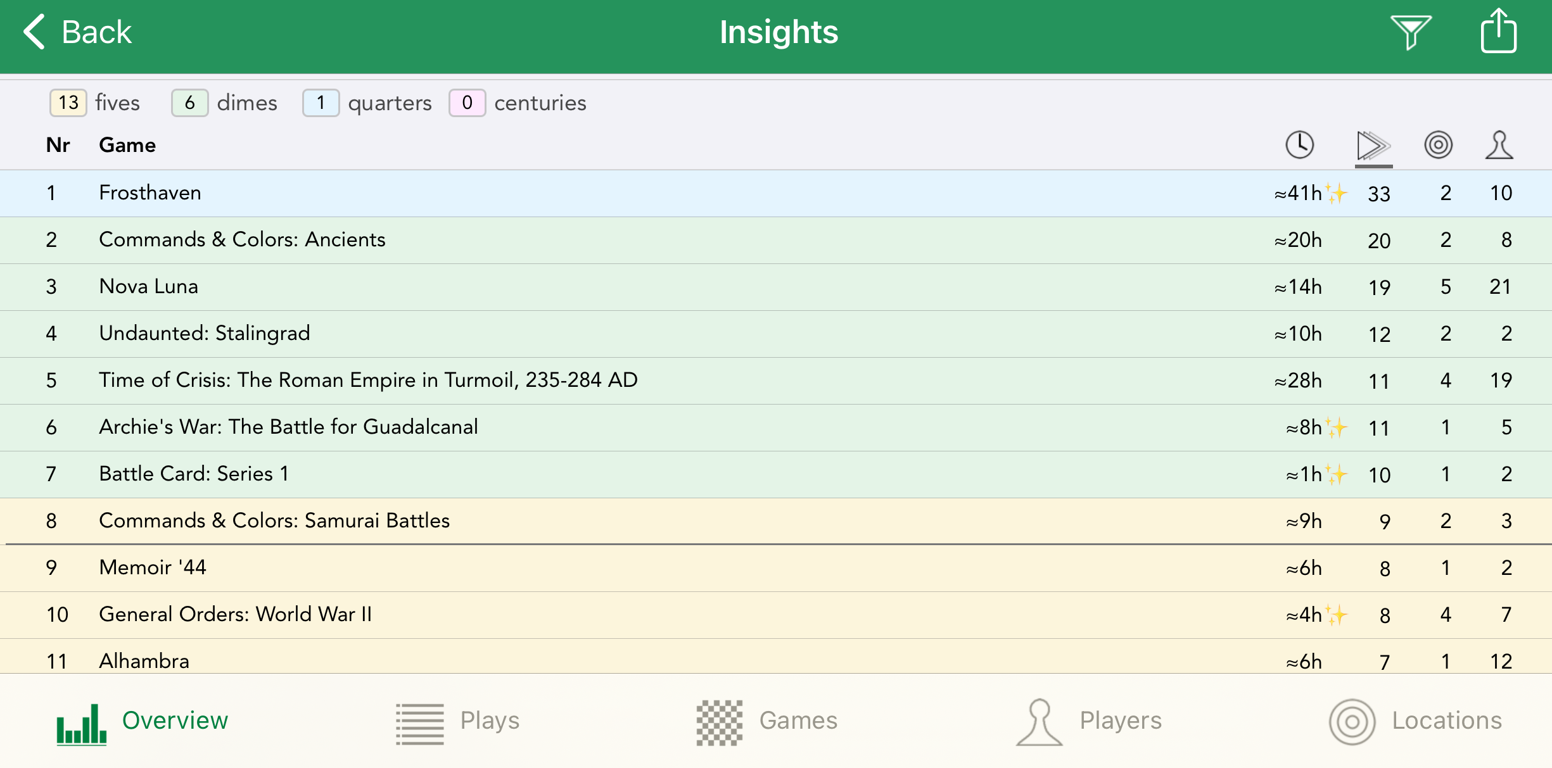Image resolution: width=1552 pixels, height=768 pixels.
Task: Sort by players pawn icon
Action: [x=1499, y=145]
